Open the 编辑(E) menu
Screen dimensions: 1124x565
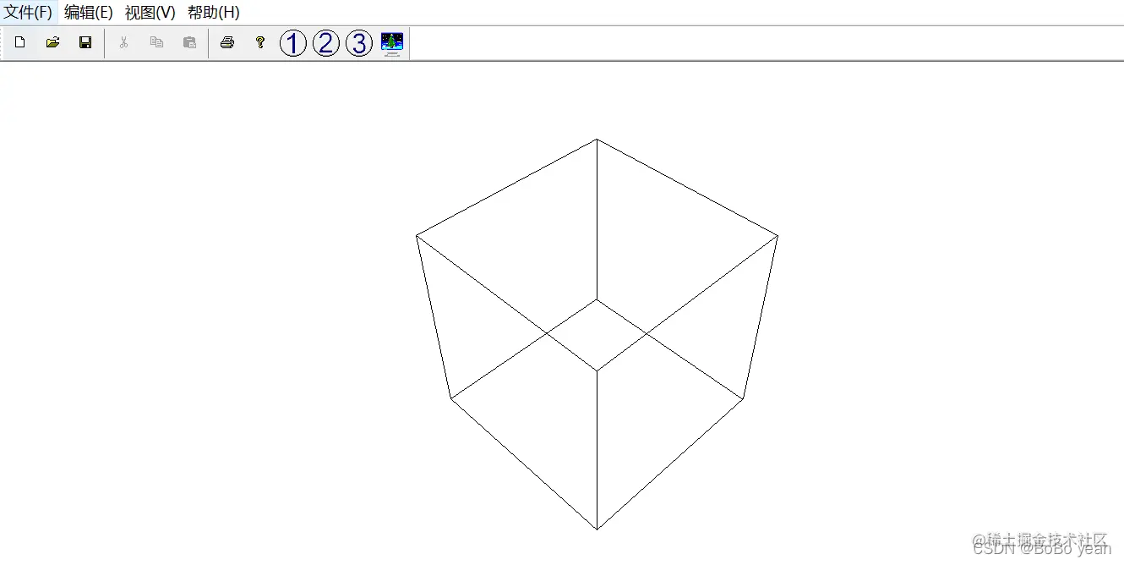click(x=89, y=13)
